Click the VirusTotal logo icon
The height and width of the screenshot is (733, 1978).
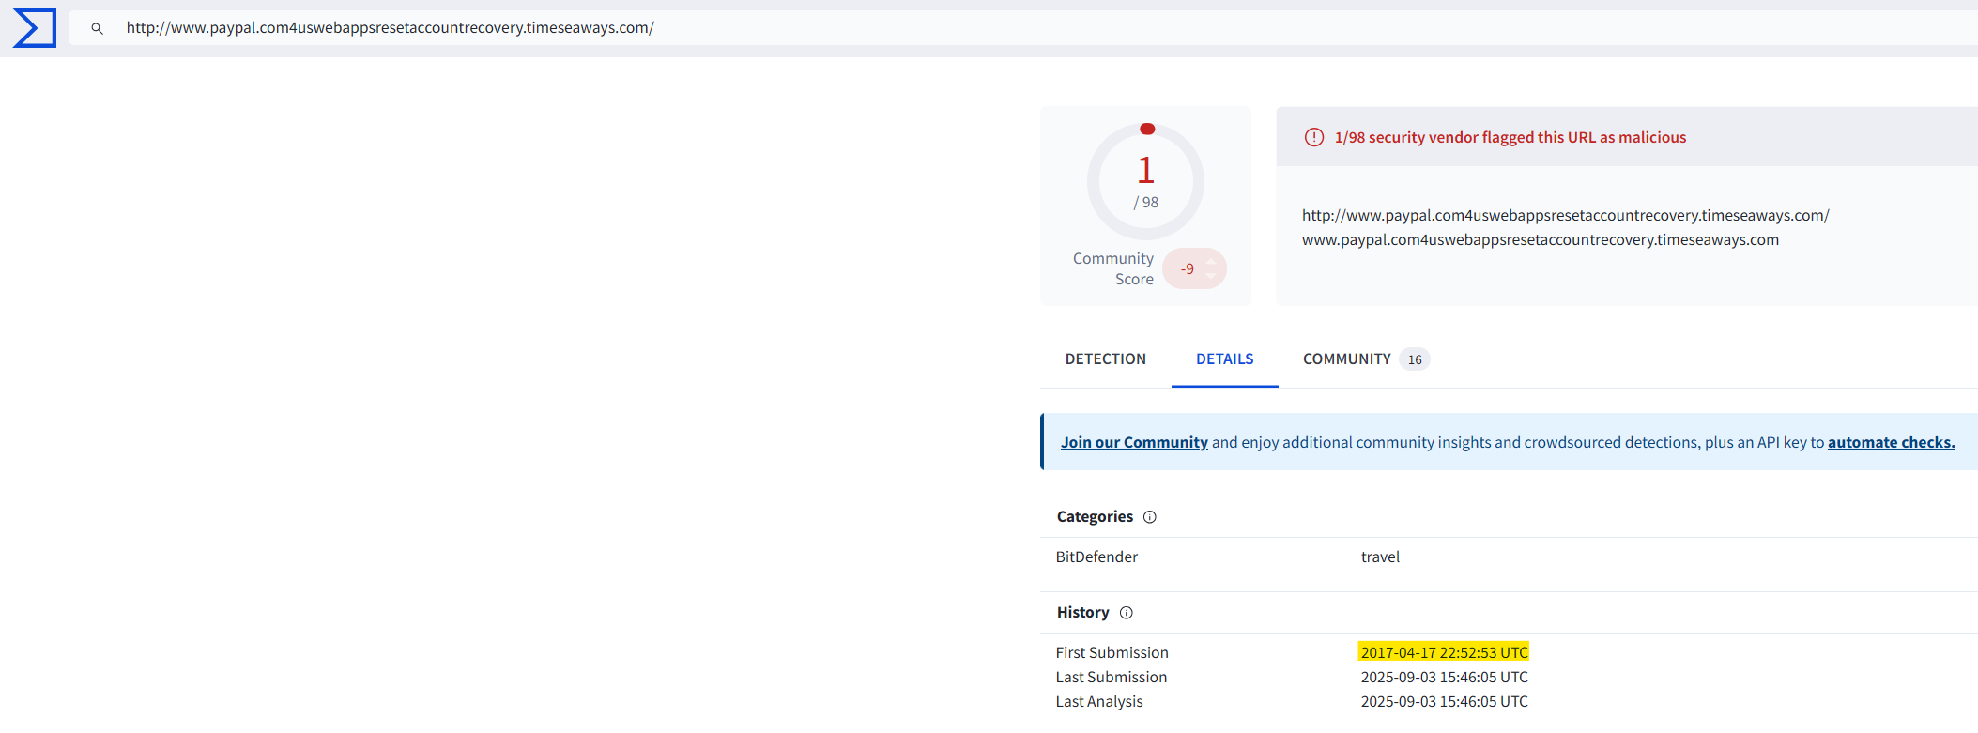click(x=35, y=28)
